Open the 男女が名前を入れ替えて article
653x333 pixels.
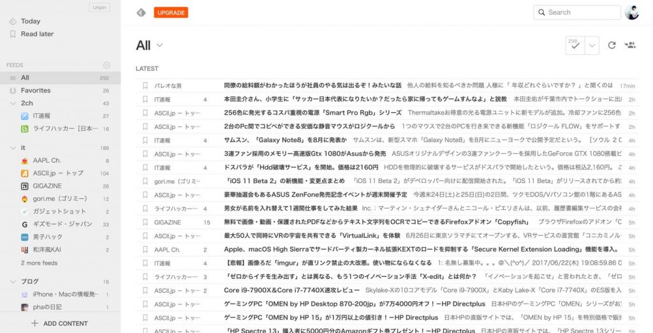(x=291, y=209)
